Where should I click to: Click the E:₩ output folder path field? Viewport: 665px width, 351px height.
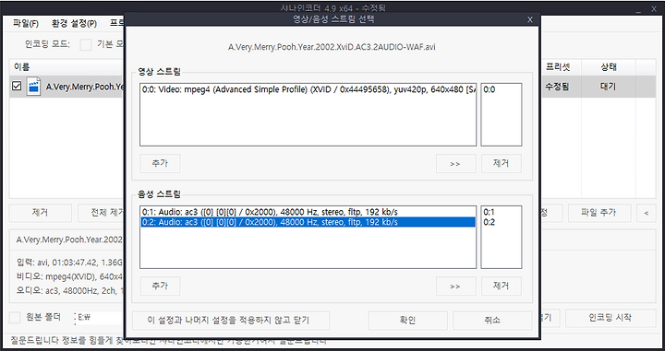point(99,317)
